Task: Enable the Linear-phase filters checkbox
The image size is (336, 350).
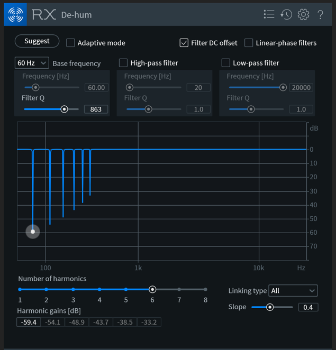Action: tap(249, 43)
